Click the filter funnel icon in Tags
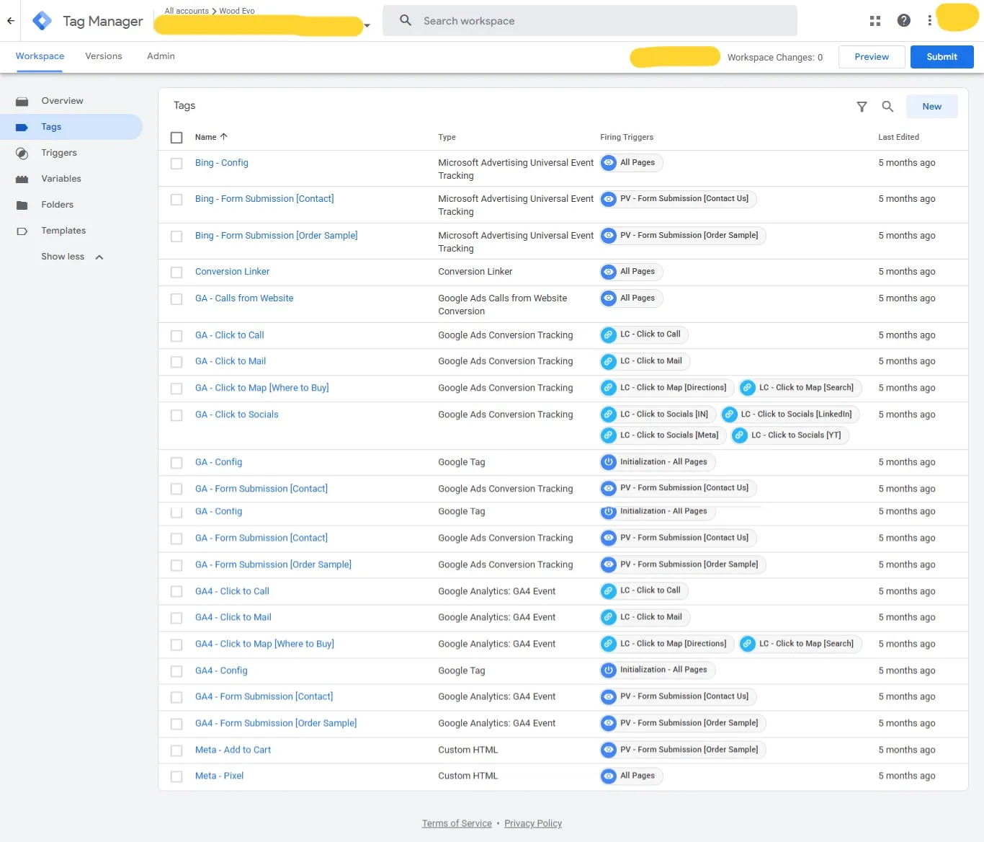984x842 pixels. (862, 107)
